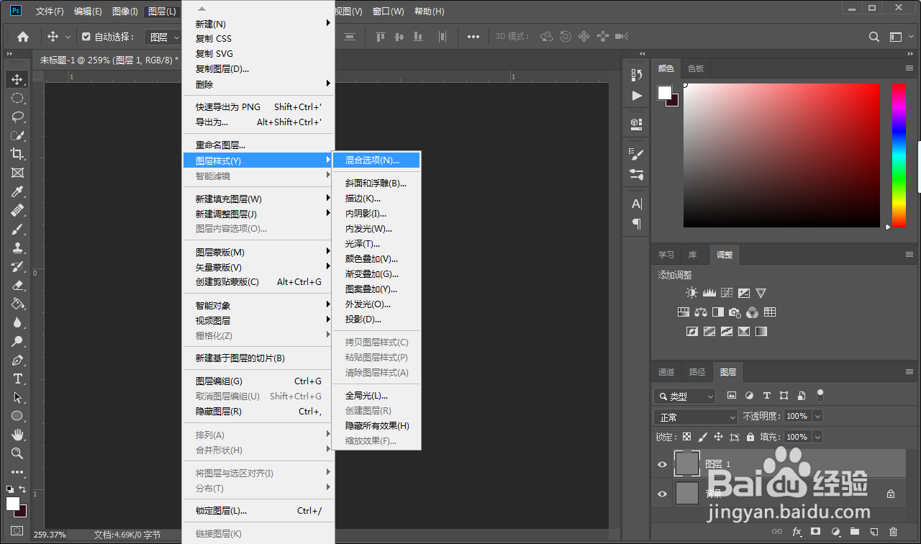Select the Paint Bucket tool
Screen dimensions: 921x544
click(17, 304)
